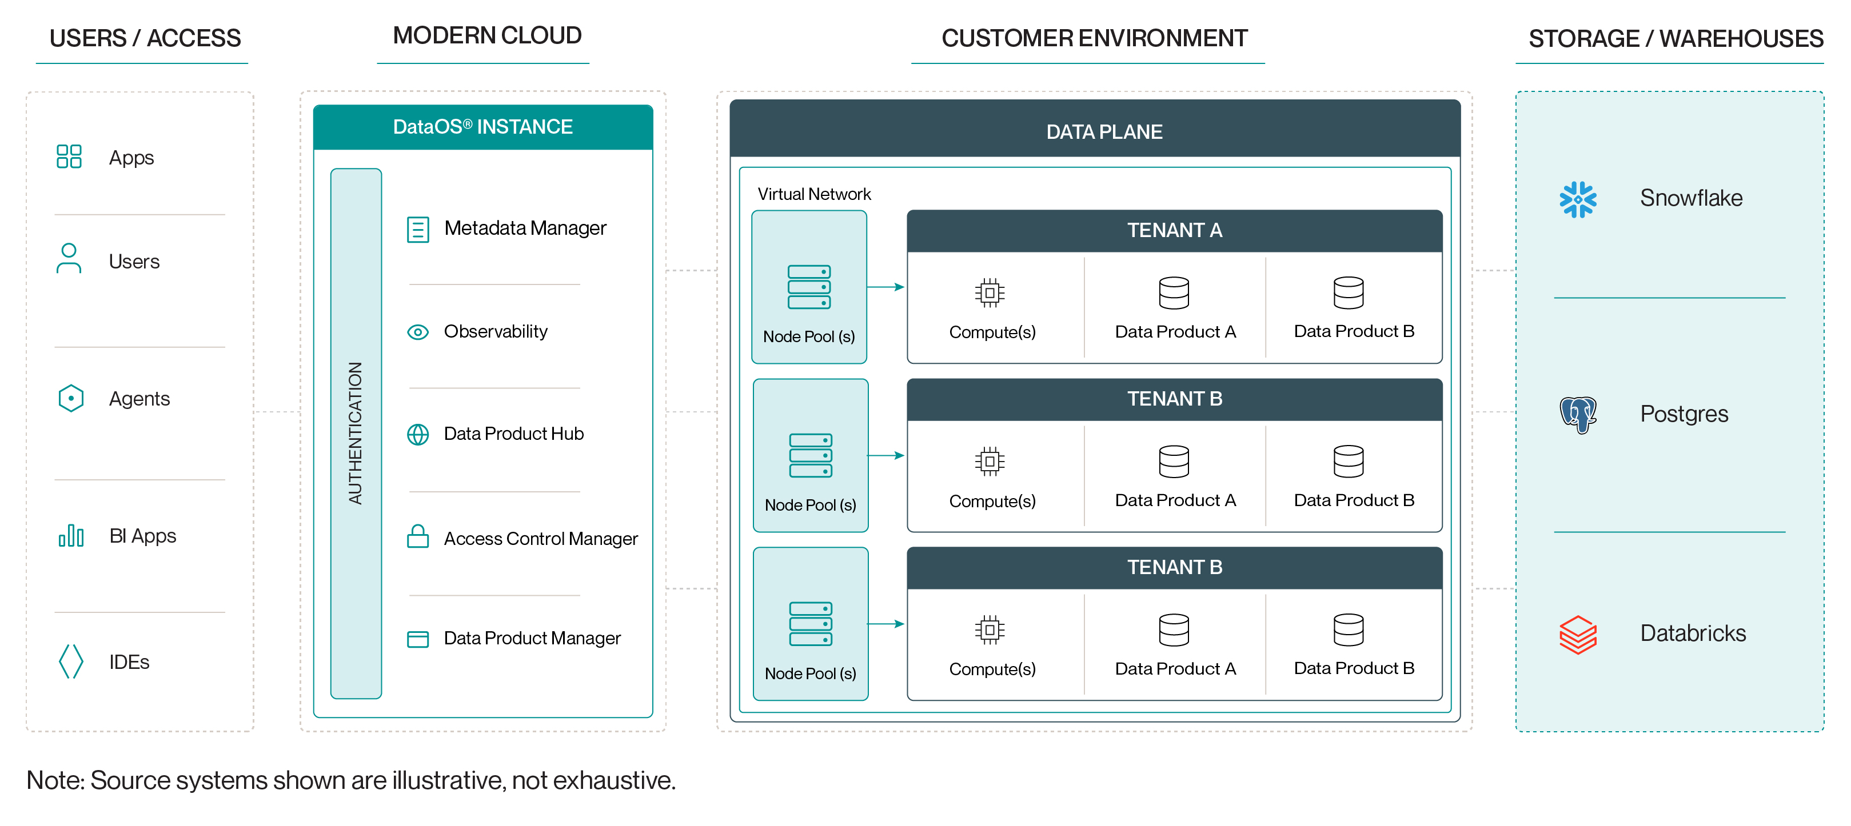Click Data Product A database icon in Tenant A

point(1174,292)
